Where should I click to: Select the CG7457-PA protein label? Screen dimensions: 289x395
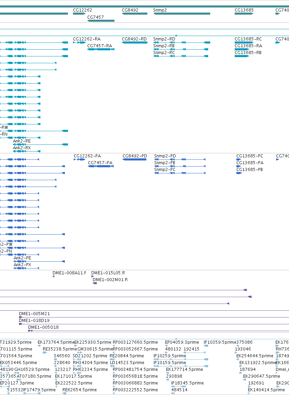click(x=100, y=163)
